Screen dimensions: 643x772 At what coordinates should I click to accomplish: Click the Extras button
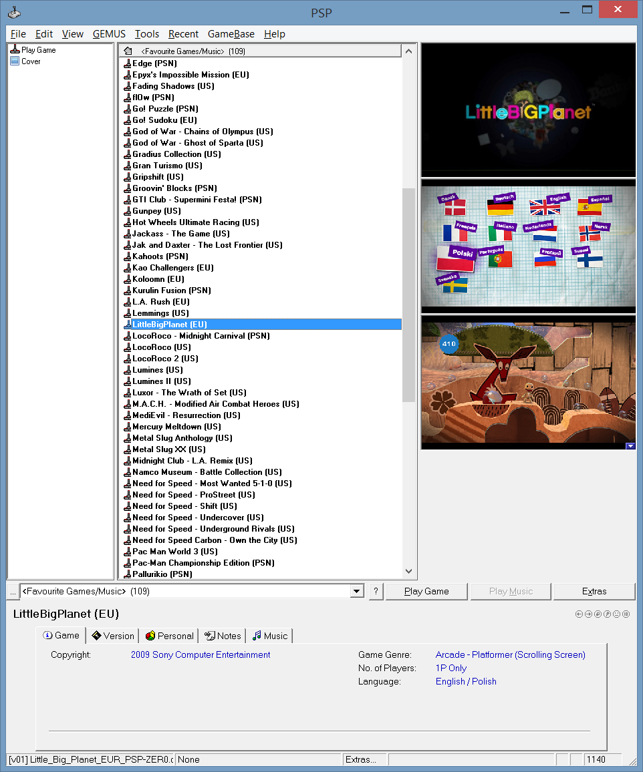(594, 591)
